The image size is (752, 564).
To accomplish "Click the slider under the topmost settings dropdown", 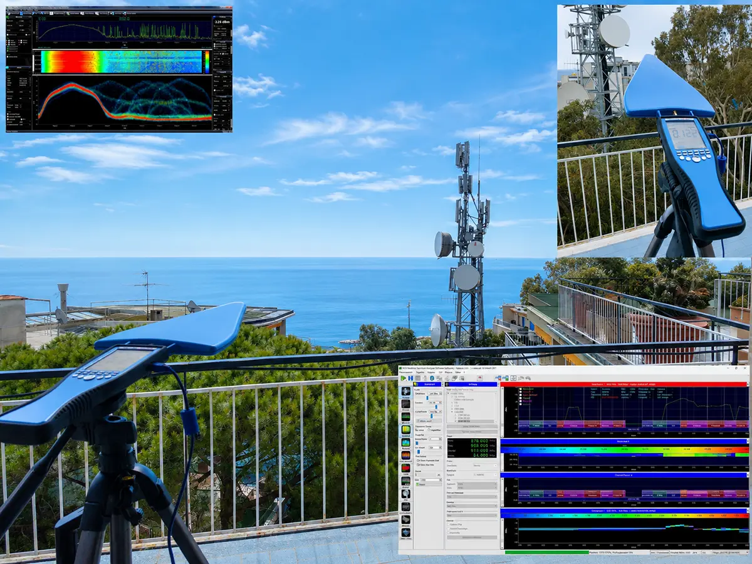I will coord(429,398).
